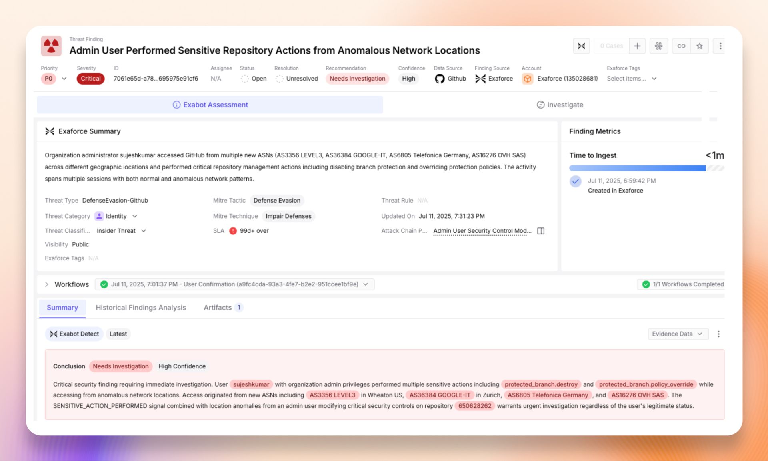This screenshot has height=461, width=768.
Task: Click the Open status indicator
Action: (254, 79)
